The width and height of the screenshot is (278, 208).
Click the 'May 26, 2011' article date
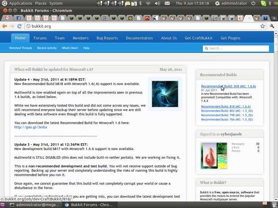coord(171,69)
